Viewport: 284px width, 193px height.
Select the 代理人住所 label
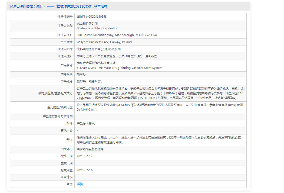tap(65, 56)
